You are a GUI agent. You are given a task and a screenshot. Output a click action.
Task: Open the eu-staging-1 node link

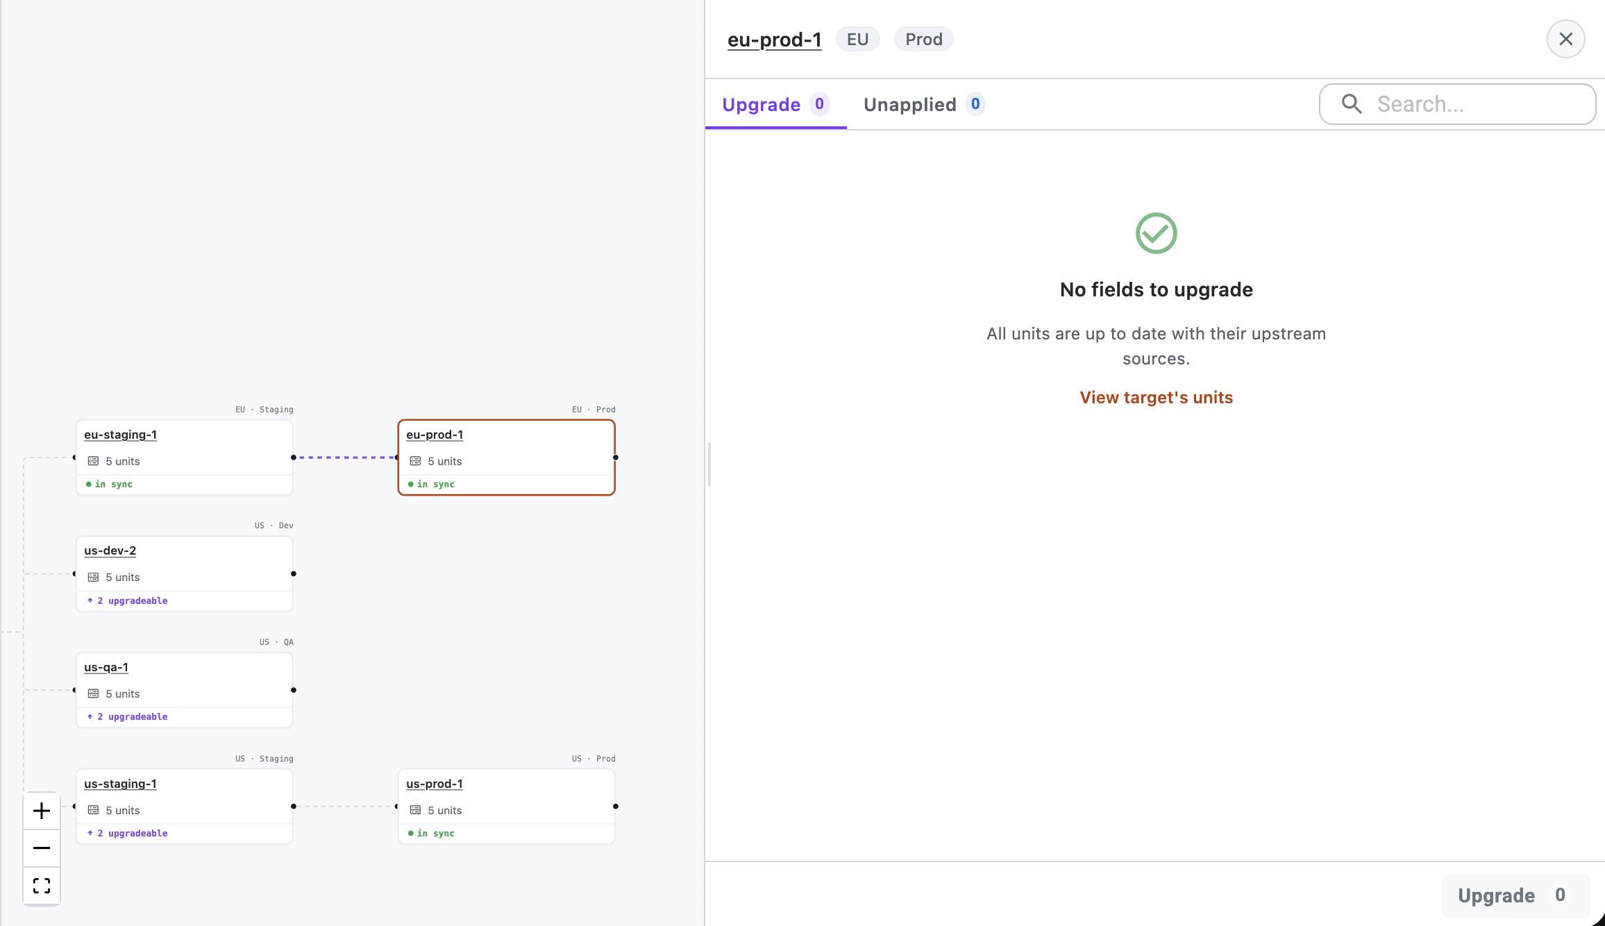120,435
